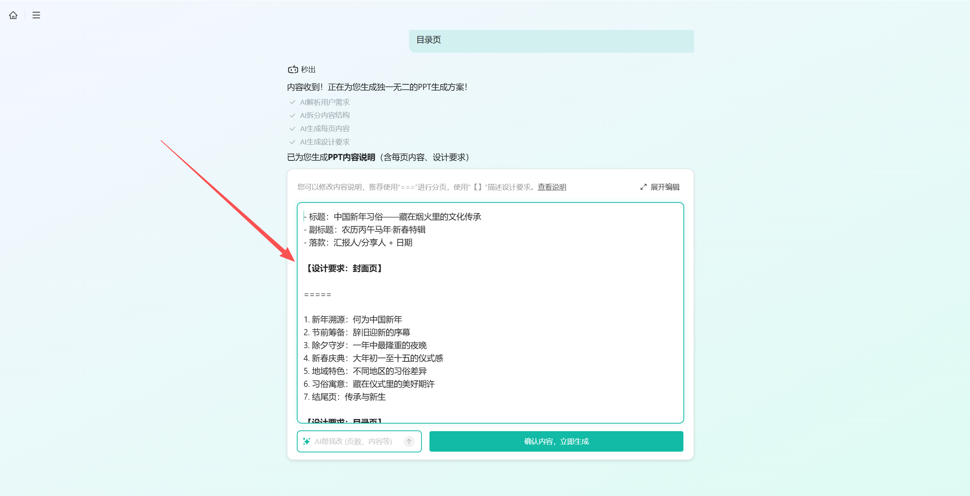Screen dimensions: 970x496
Task: Click the home icon
Action: click(13, 15)
